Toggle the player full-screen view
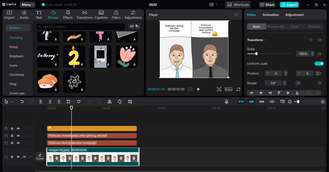329x172 pixels. 238,89
